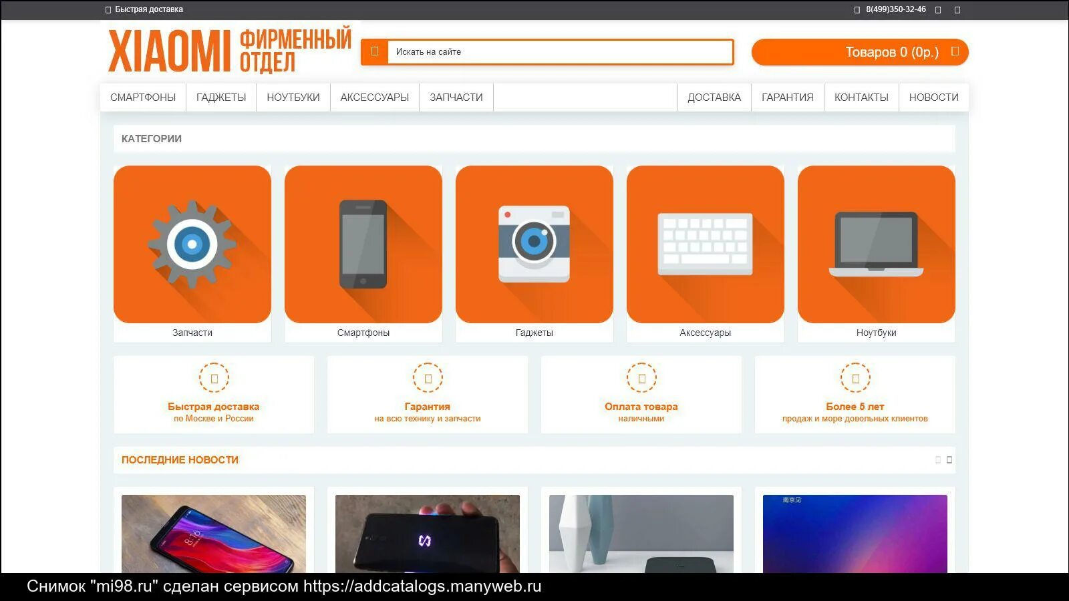
Task: Click the orange search icon button
Action: [375, 51]
